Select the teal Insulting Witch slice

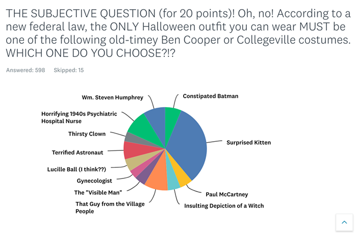tap(173, 180)
